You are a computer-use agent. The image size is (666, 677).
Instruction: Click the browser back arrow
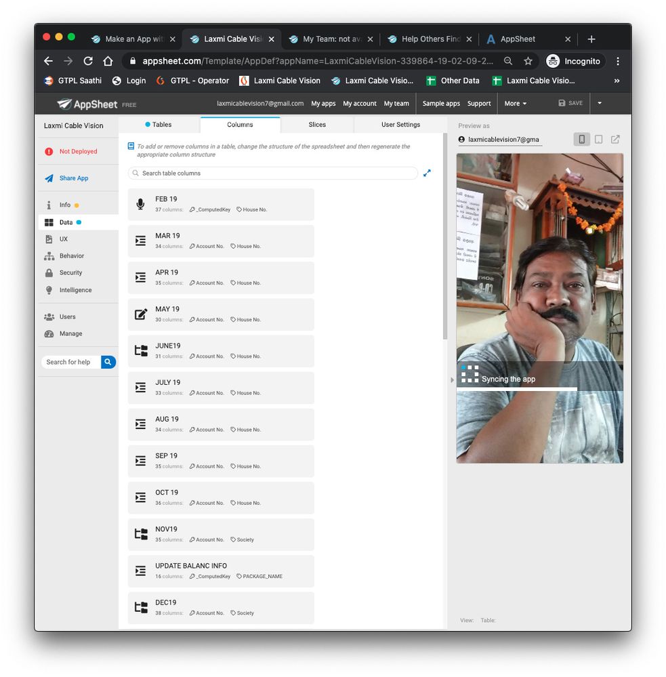pos(48,61)
